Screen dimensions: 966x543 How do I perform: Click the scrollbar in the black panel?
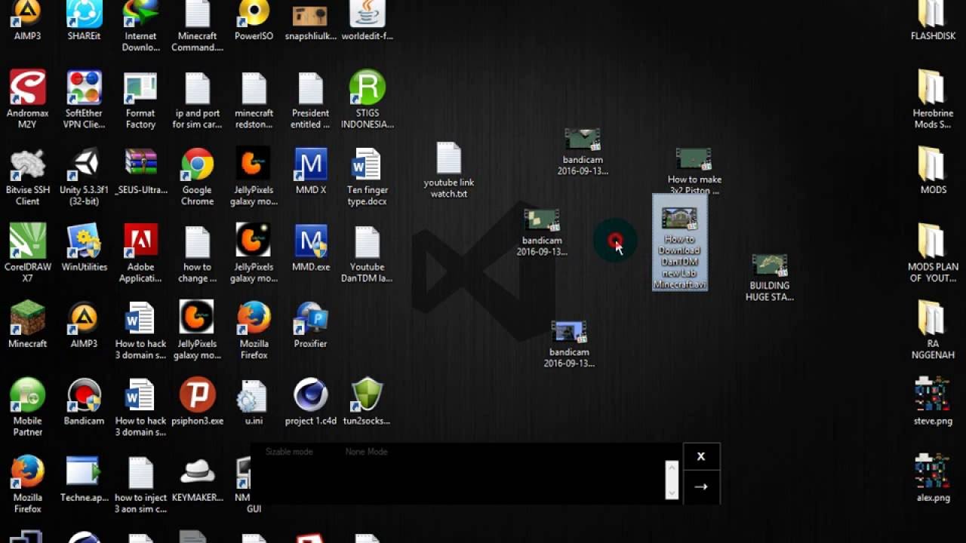tap(672, 480)
